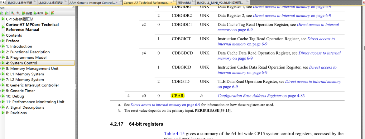Close the 书签 bookmarks panel

tap(73, 7)
